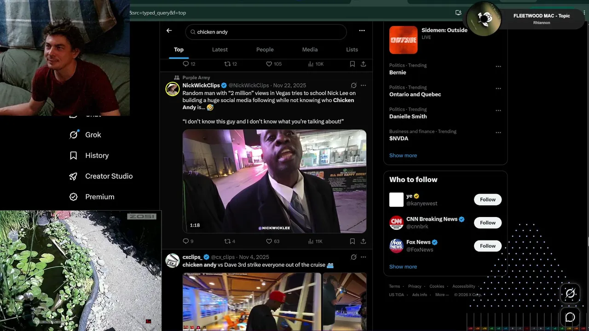Open cxclips_ profile avatar
This screenshot has height=331, width=589.
click(173, 261)
